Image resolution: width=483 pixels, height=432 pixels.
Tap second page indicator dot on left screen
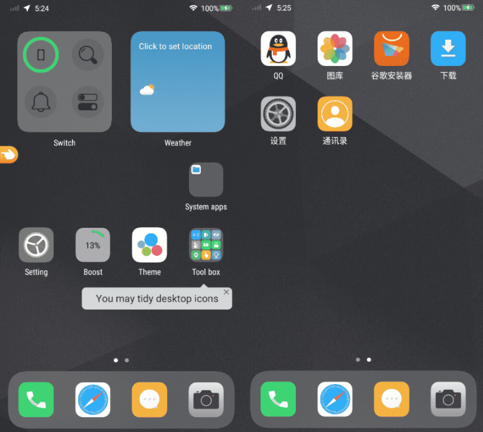point(127,360)
